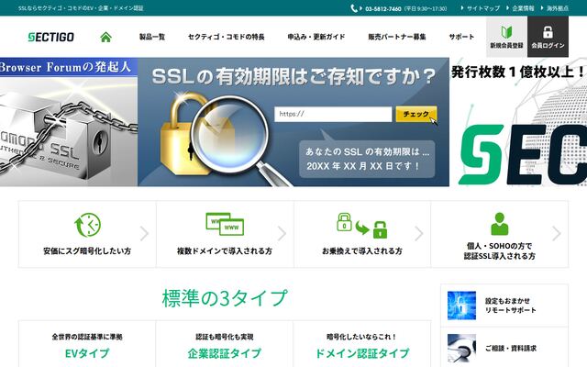Viewport: 587px width, 367px height.
Task: Click 個人・SOHOの方で認証SSL導入される方 label
Action: 499,250
